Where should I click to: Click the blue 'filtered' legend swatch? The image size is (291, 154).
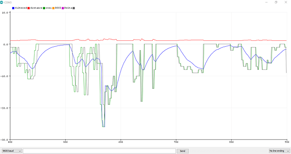(x=13, y=8)
